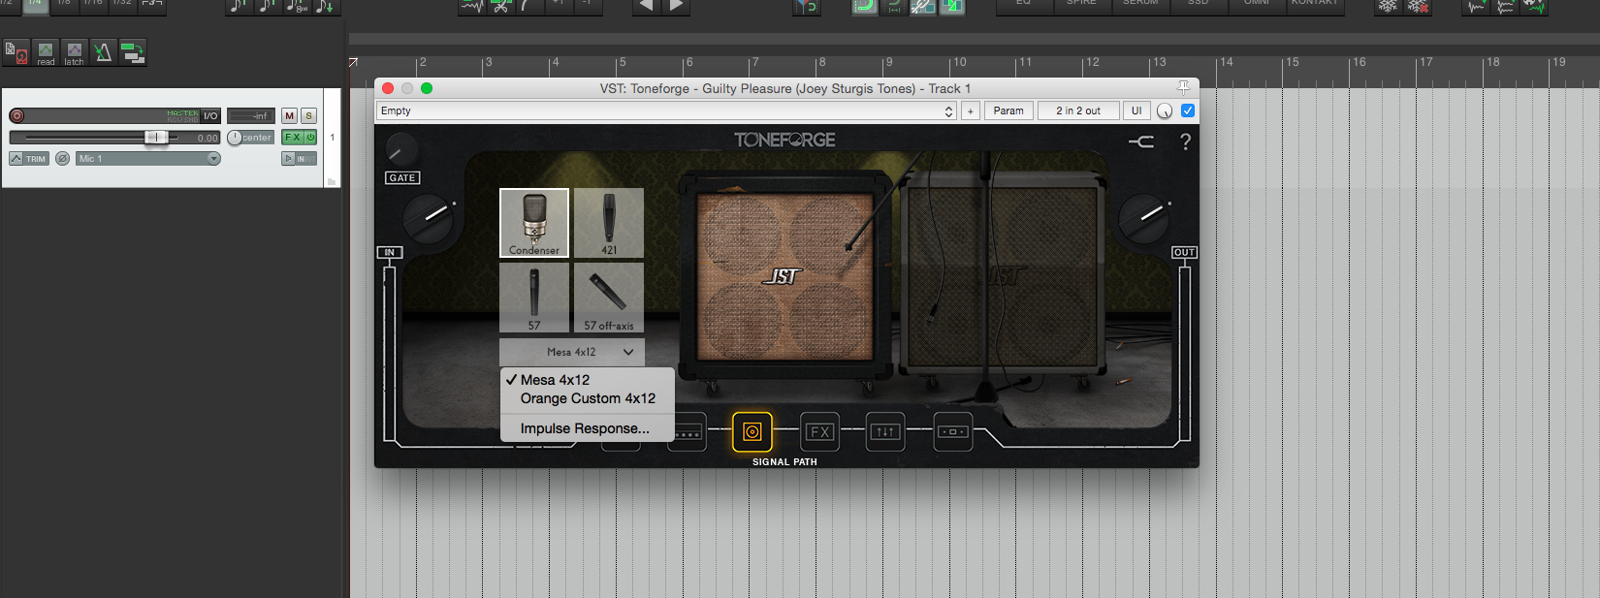1600x598 pixels.
Task: Click the 2 in 2 out routing button
Action: pos(1078,110)
